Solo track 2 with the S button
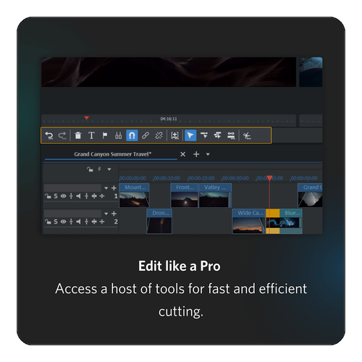This screenshot has height=362, width=362. tap(56, 222)
